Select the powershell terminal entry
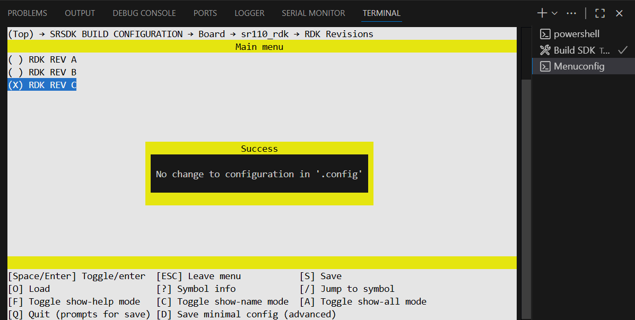Viewport: 635px width, 320px height. (x=576, y=34)
